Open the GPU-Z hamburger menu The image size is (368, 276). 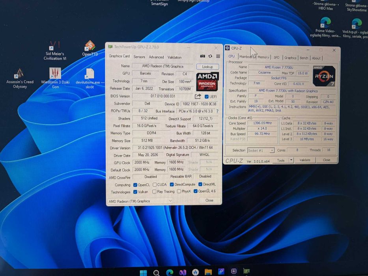pos(218,56)
